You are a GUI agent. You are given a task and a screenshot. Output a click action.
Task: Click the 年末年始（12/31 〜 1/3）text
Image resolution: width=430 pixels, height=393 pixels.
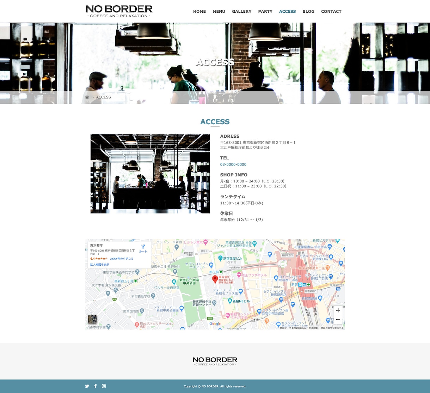[242, 220]
